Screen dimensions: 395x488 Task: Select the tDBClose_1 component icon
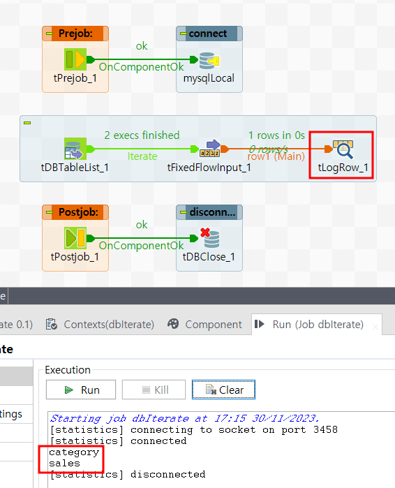(209, 238)
